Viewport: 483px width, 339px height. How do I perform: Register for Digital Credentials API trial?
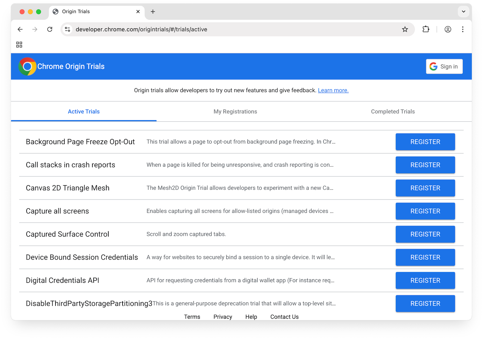point(425,280)
